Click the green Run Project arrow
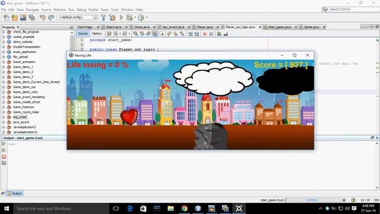 click(122, 17)
